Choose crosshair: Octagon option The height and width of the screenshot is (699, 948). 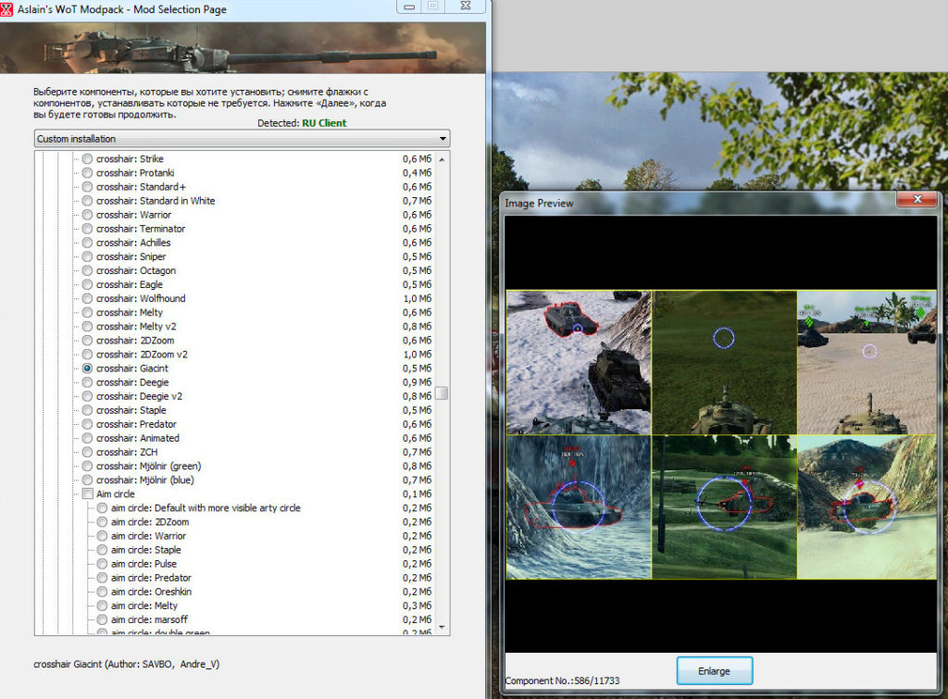[87, 270]
